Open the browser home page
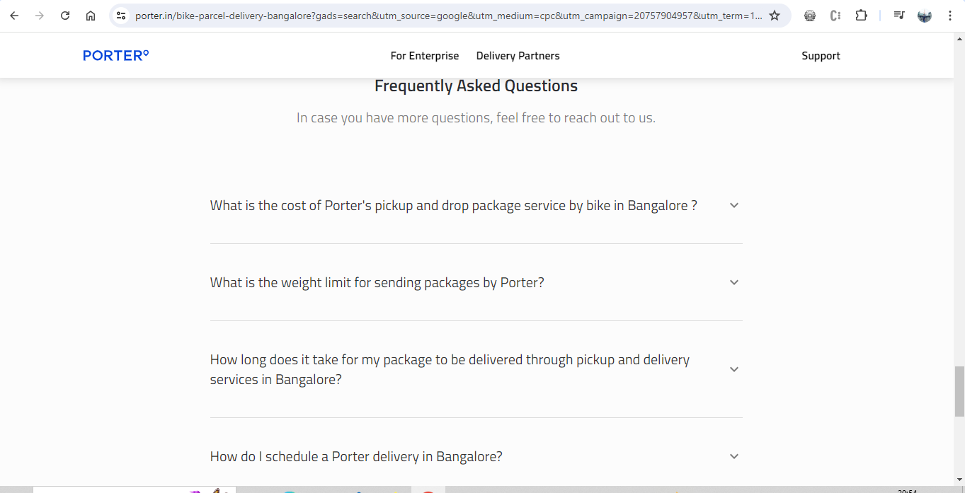 91,16
